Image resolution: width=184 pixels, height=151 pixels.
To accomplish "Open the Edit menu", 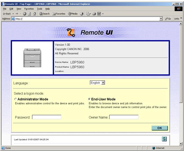I will click(x=11, y=9).
